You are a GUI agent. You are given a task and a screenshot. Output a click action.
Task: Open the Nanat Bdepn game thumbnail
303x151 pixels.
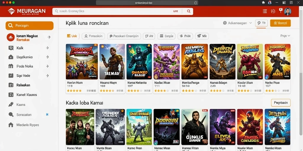[223, 62]
